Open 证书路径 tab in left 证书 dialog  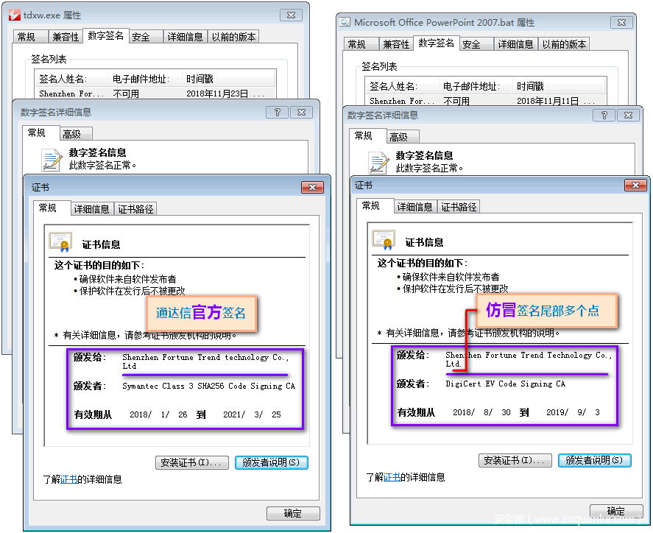click(135, 208)
